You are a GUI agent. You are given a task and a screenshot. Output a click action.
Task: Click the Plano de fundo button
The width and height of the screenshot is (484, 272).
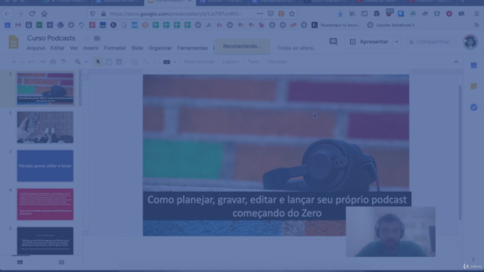[x=199, y=62]
